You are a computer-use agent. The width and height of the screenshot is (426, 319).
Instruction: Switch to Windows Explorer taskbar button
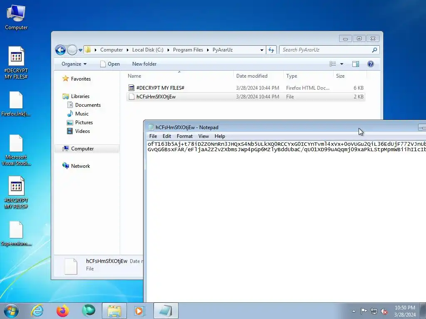(x=114, y=311)
